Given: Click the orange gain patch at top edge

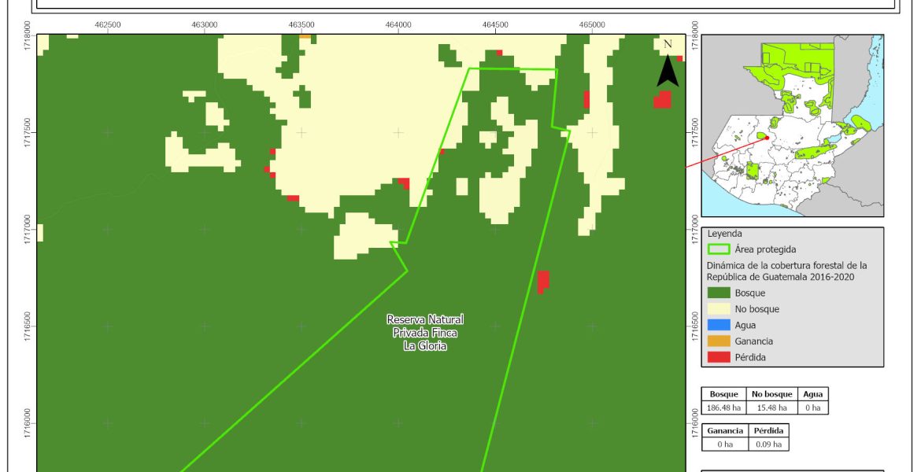Looking at the screenshot, I should pyautogui.click(x=305, y=35).
